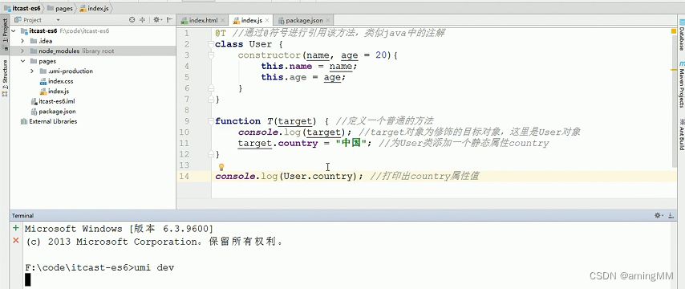Close the index.html editor tab

point(223,20)
